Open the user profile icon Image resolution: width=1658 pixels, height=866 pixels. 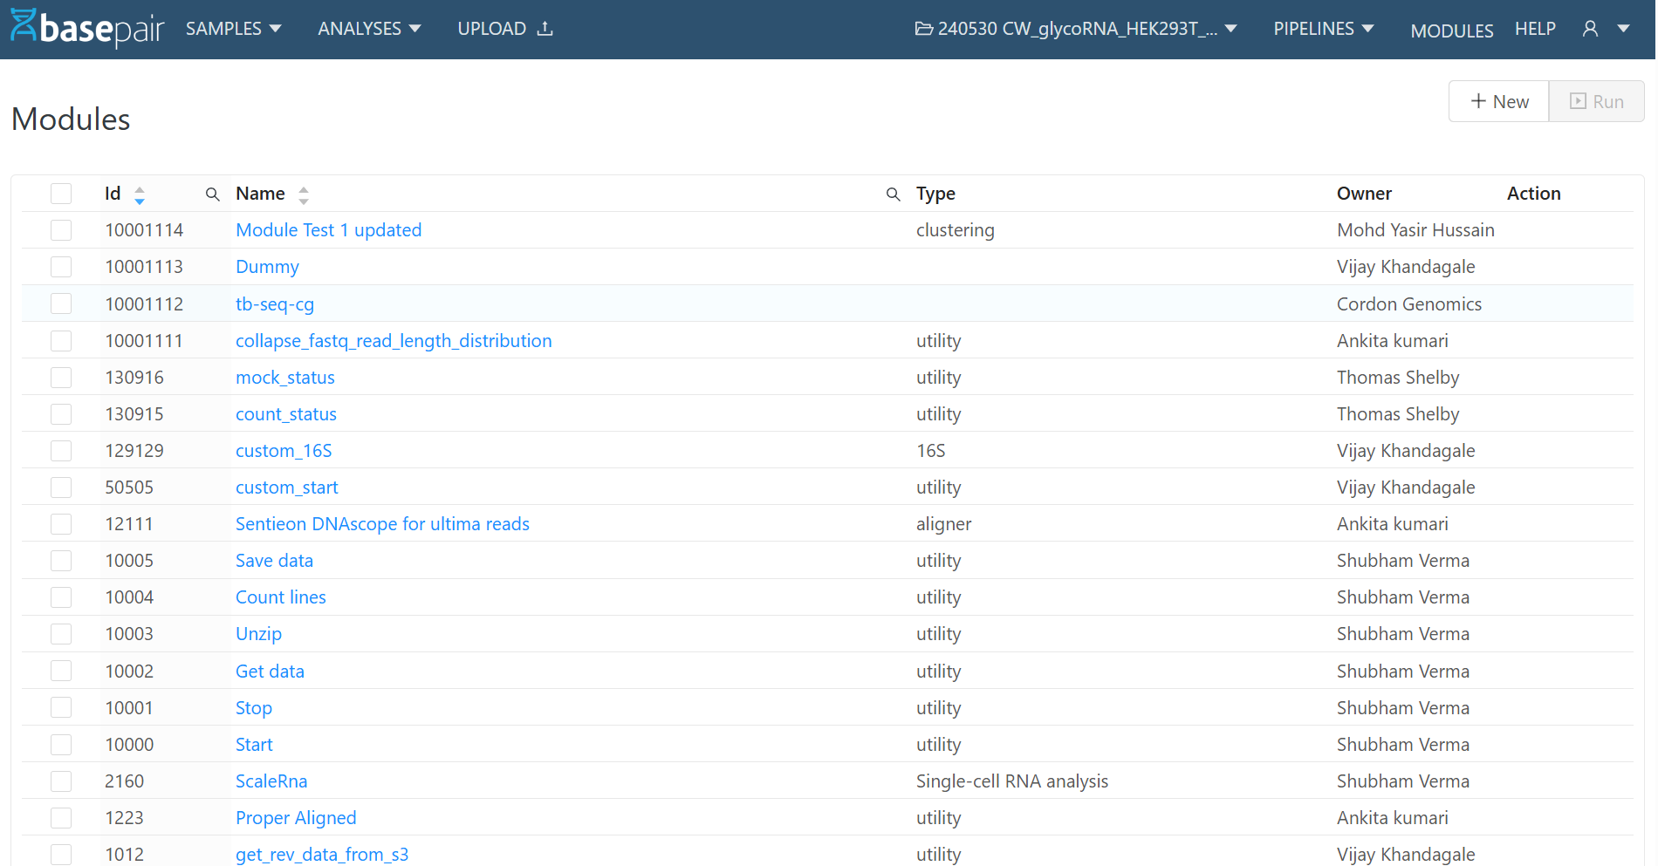click(1588, 29)
